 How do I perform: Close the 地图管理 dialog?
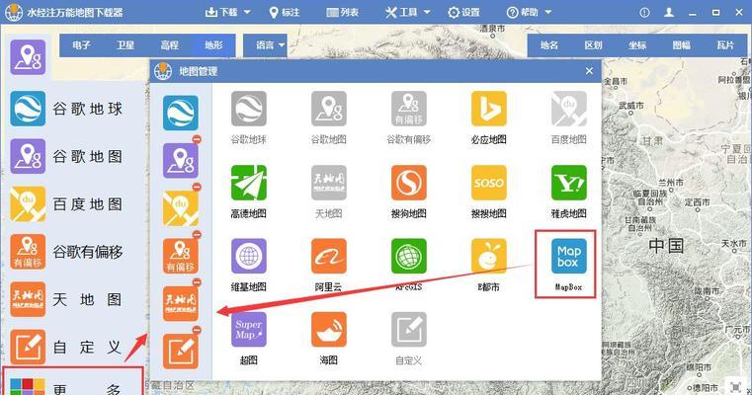click(589, 71)
